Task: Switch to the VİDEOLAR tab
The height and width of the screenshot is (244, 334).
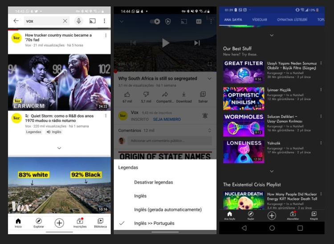Action: (260, 20)
